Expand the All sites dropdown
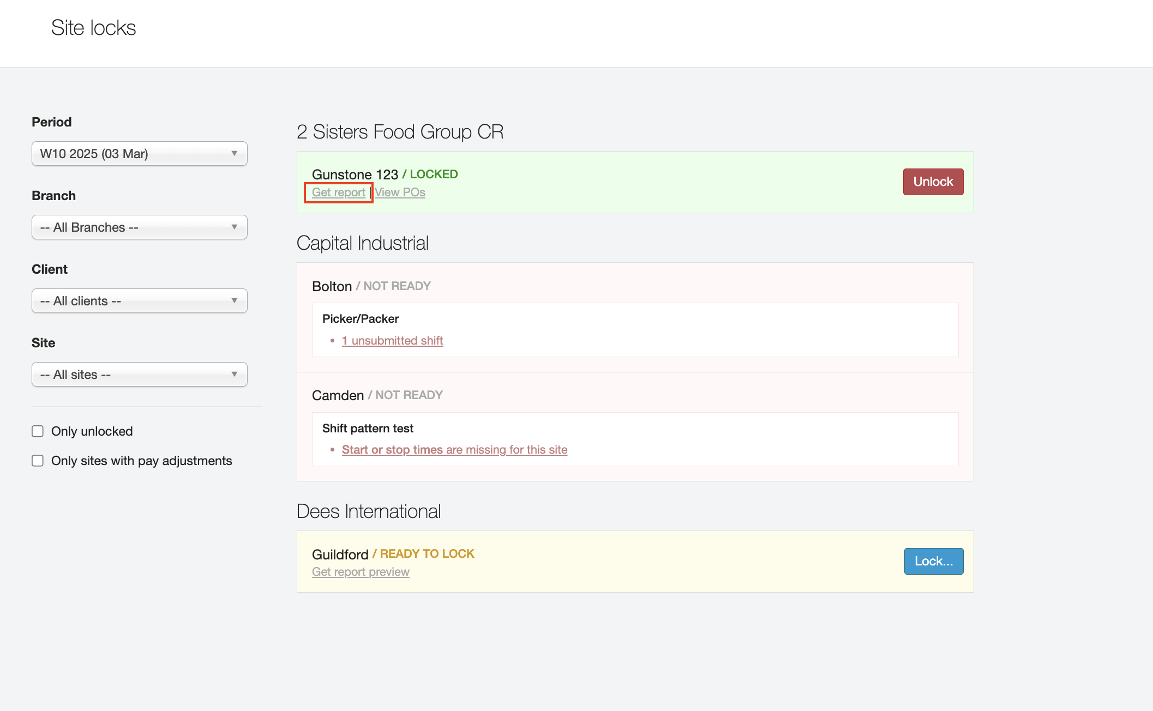 139,375
